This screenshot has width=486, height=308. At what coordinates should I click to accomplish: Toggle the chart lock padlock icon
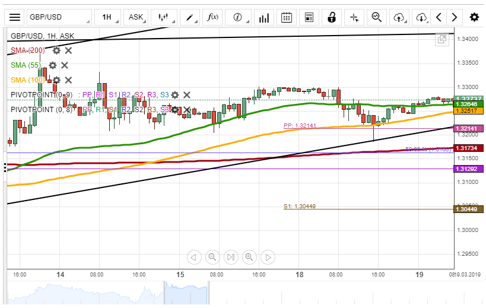pyautogui.click(x=332, y=17)
